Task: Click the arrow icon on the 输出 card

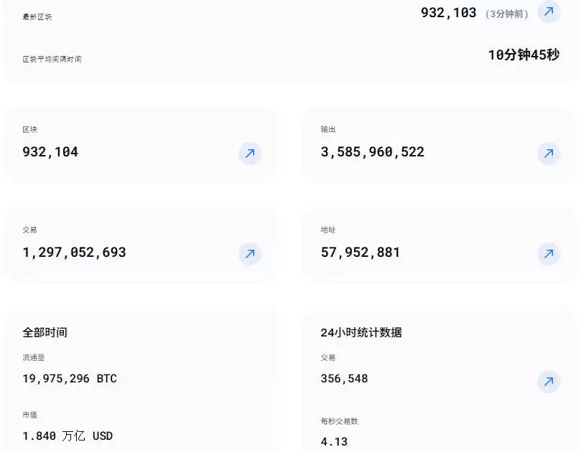Action: coord(549,154)
